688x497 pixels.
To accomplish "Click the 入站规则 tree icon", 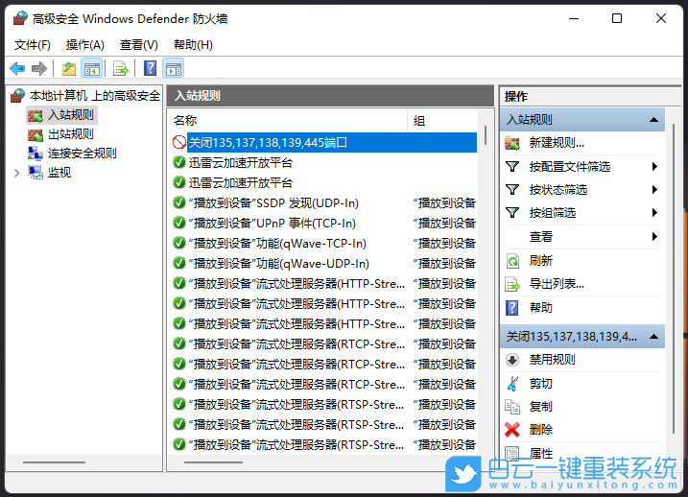I will pyautogui.click(x=36, y=115).
